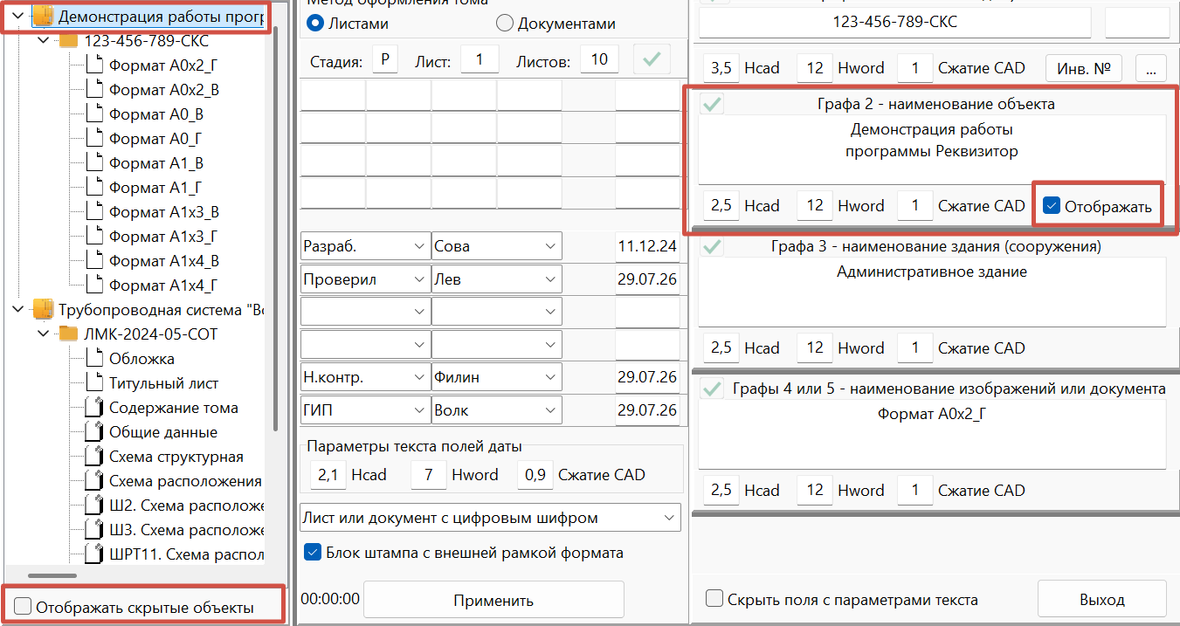
Task: Click the green checkmark button after Листов
Action: (x=652, y=60)
